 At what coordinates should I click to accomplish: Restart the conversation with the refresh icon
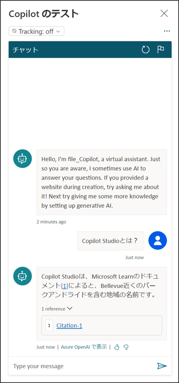[x=146, y=49]
